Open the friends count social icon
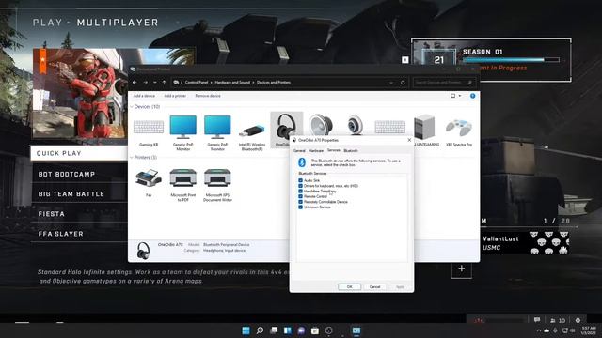602x338 pixels. (x=558, y=320)
